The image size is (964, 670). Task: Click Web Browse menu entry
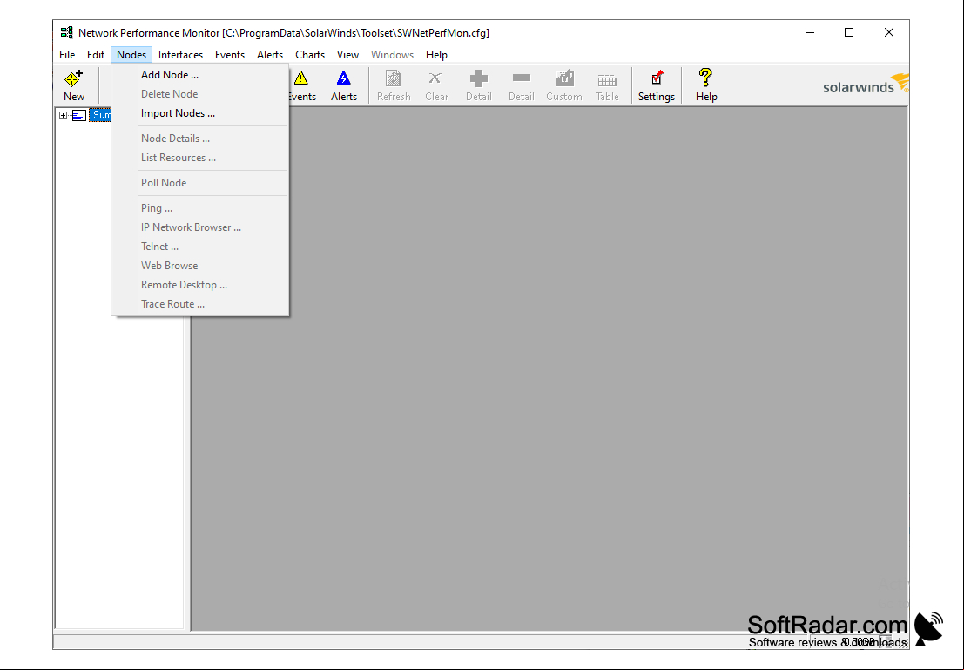(199, 265)
